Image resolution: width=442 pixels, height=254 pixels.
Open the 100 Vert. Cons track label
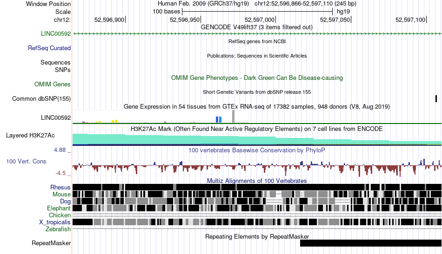(x=26, y=162)
